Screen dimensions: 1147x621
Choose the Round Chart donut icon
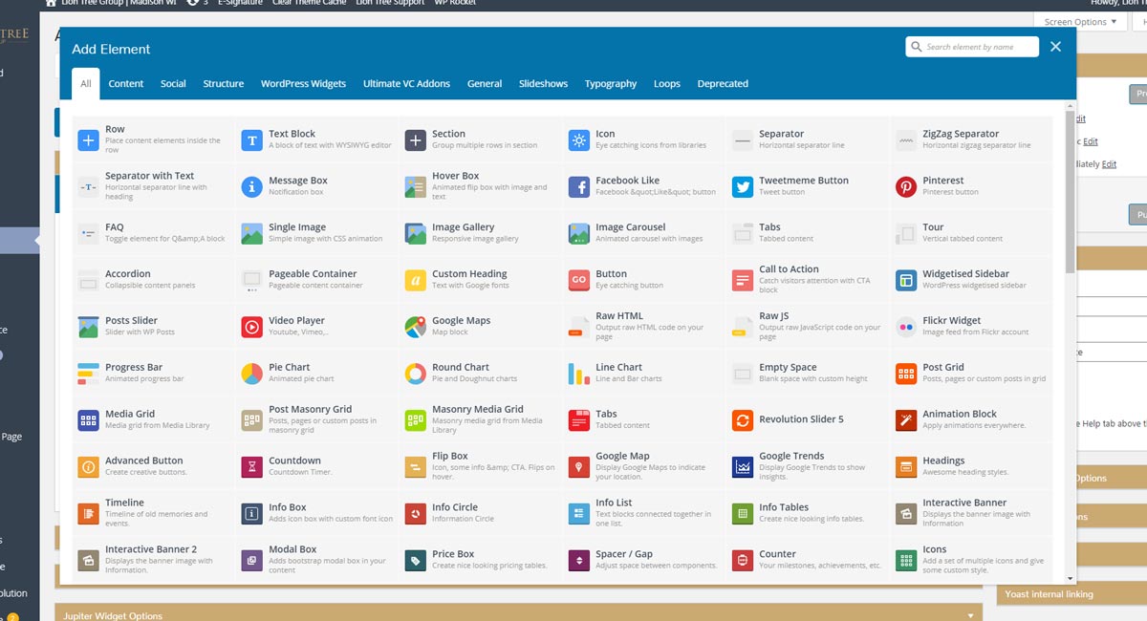tap(415, 374)
